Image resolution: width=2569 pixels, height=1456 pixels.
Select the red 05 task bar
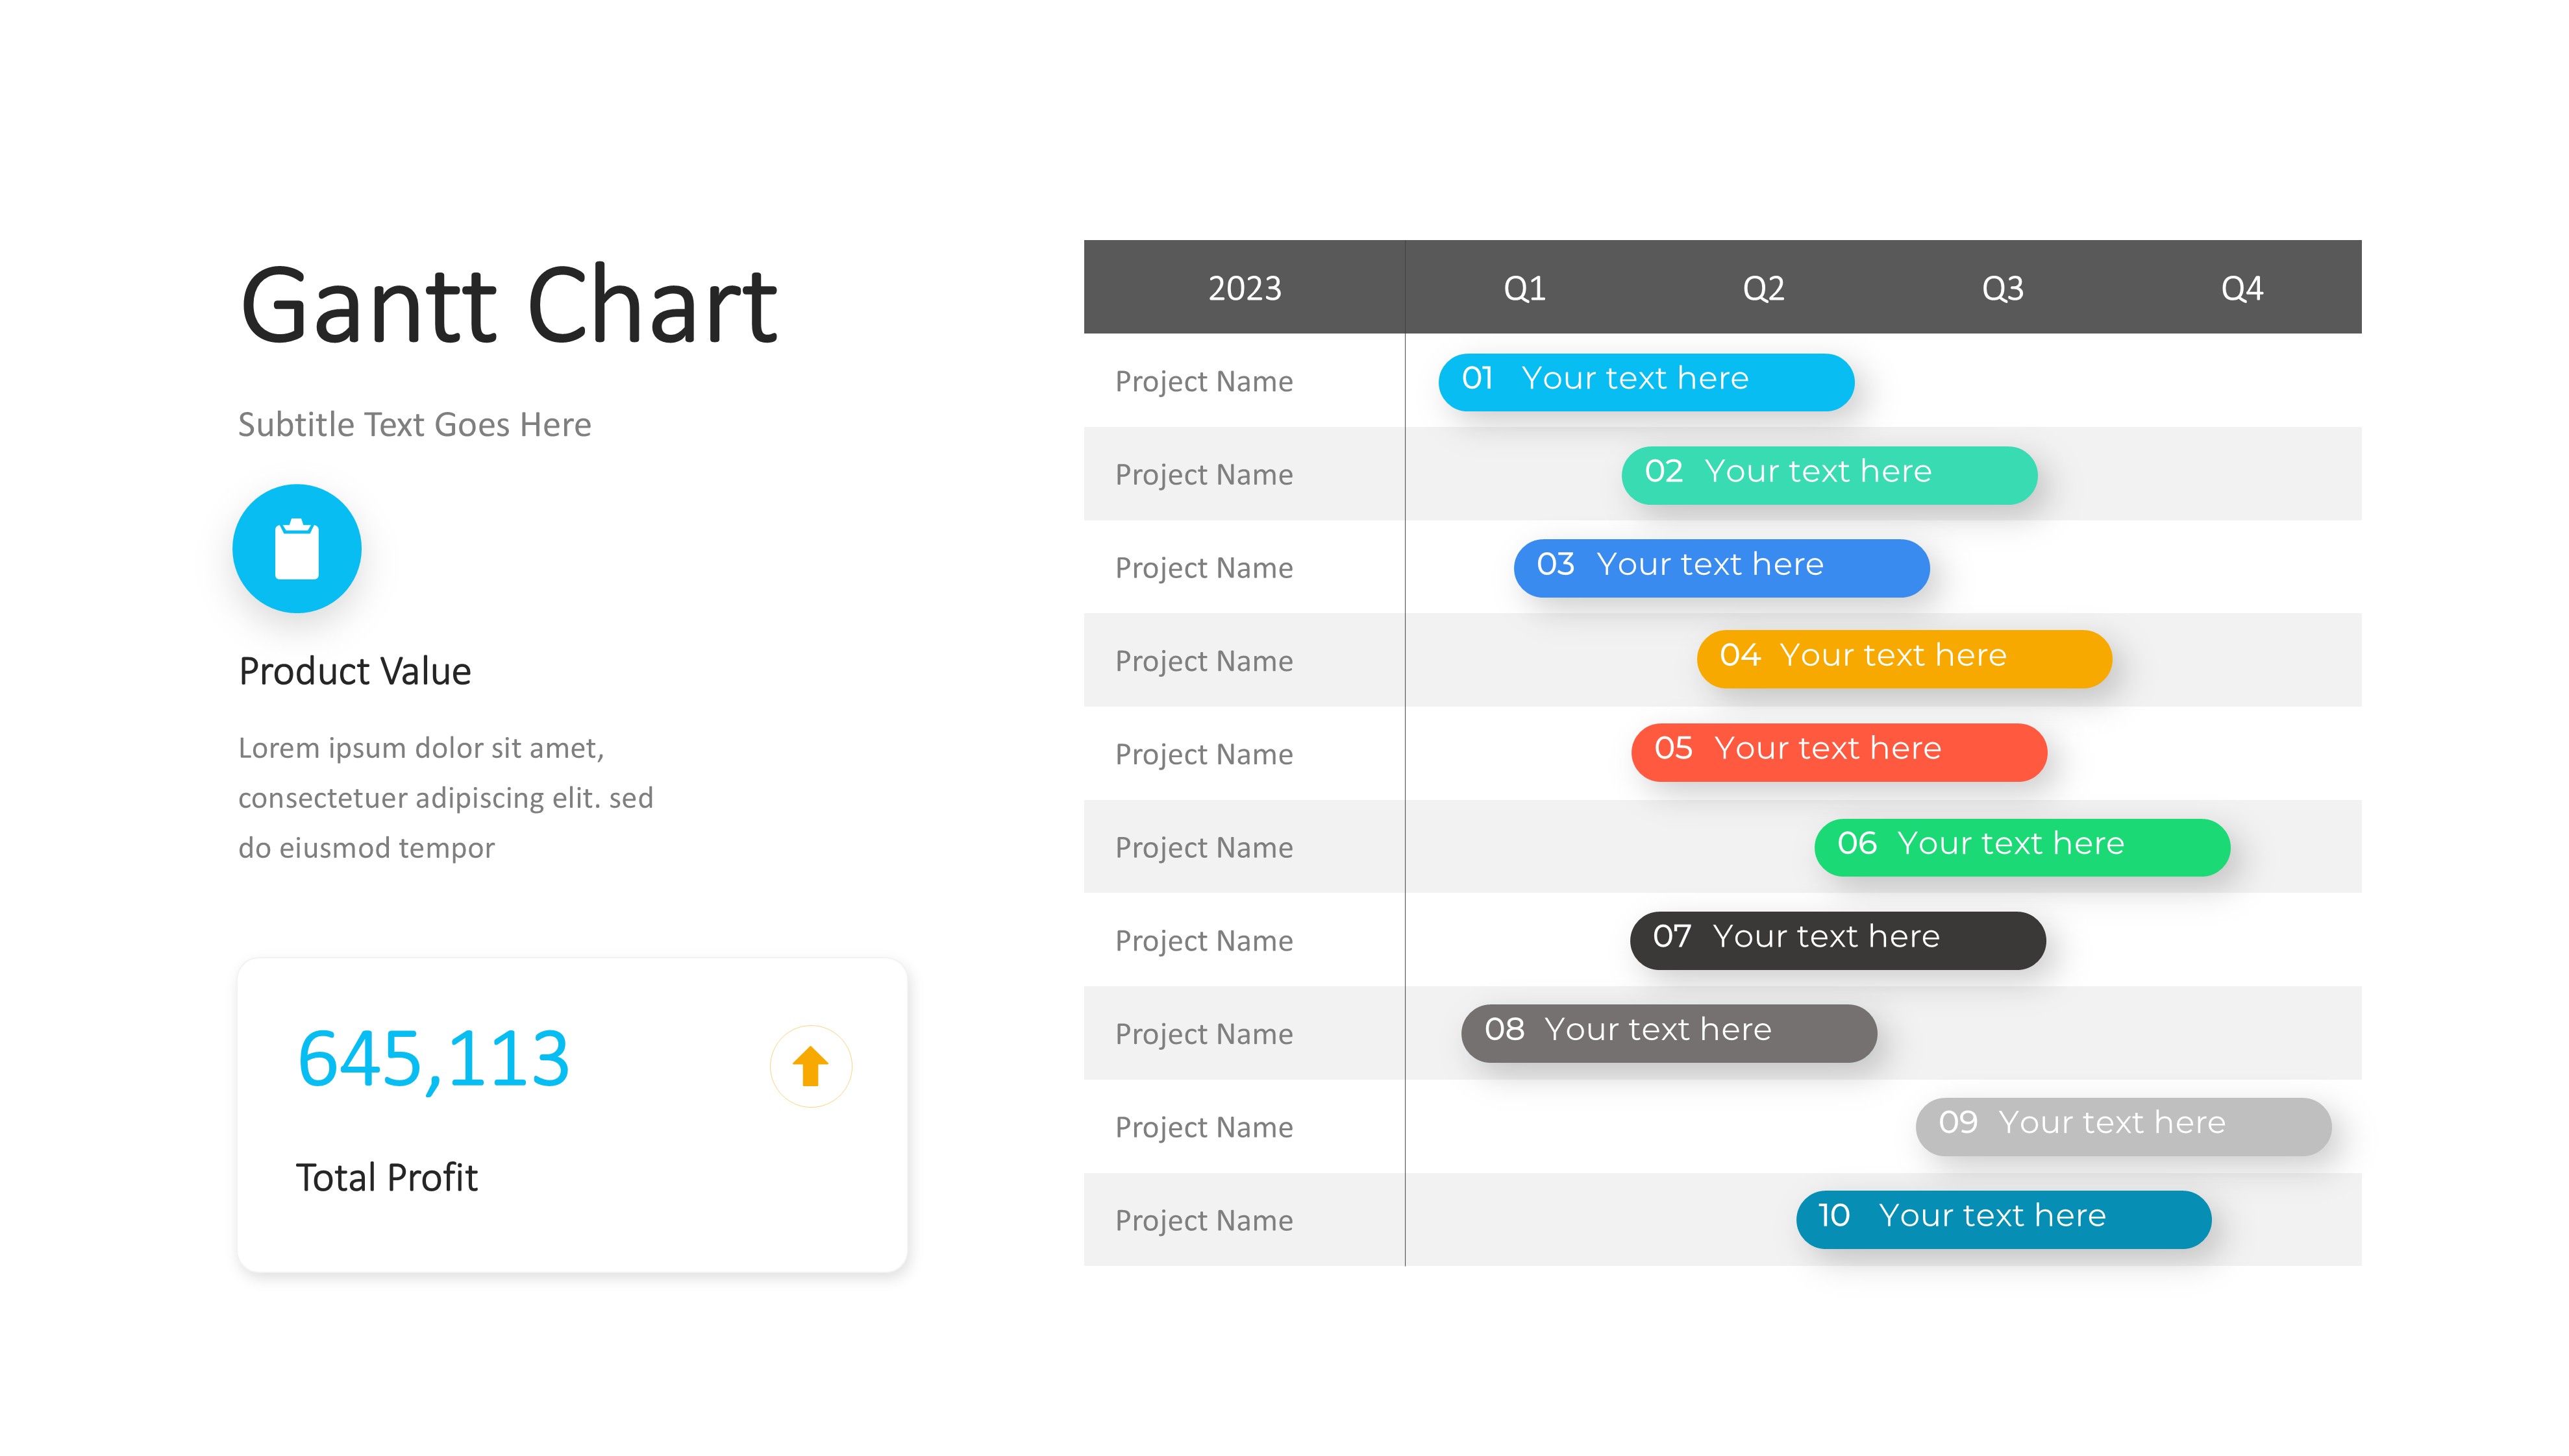coord(1839,751)
